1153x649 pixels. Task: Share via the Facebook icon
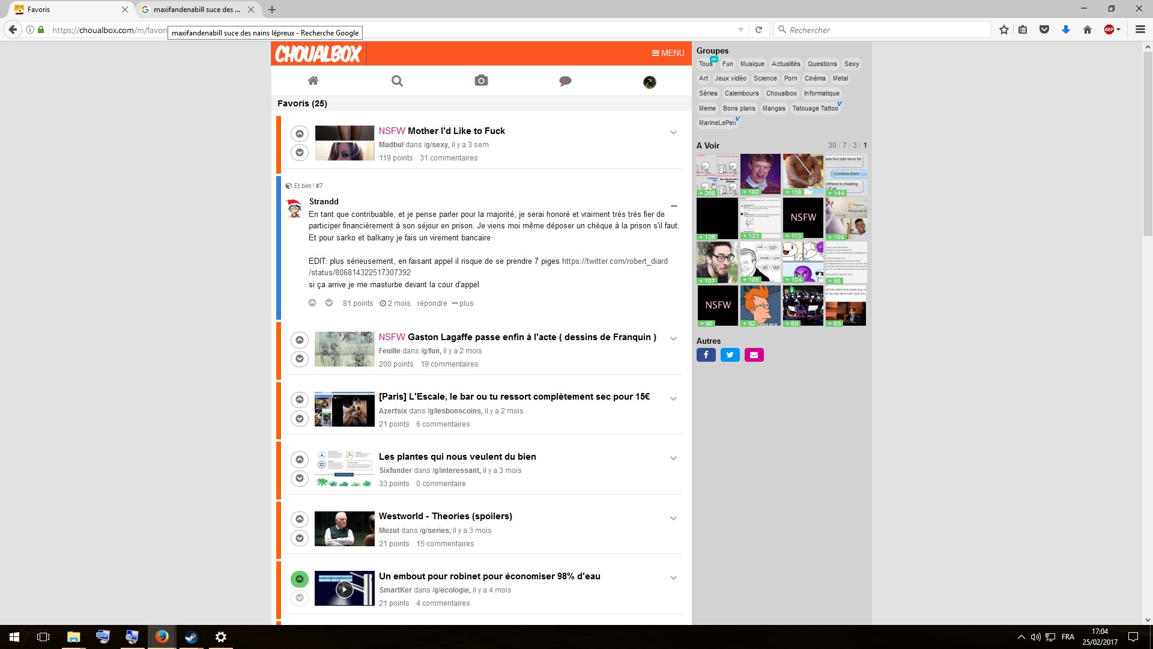[706, 355]
